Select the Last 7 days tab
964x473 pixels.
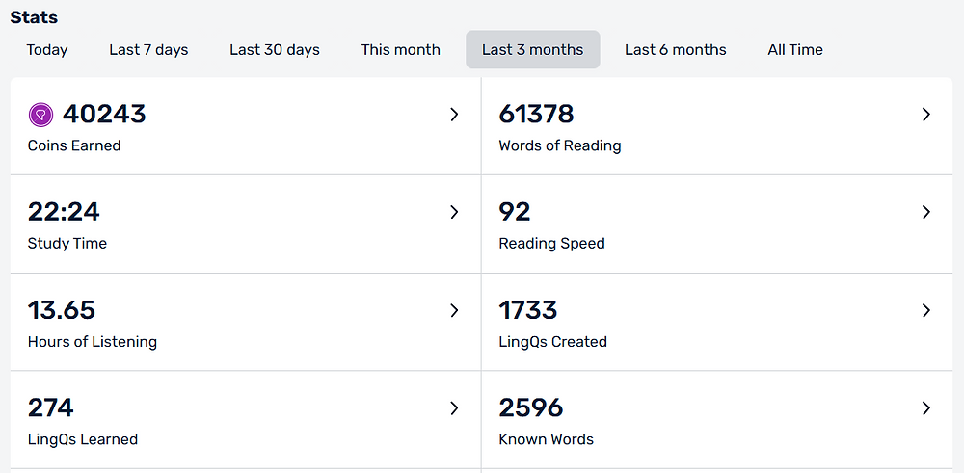[148, 50]
